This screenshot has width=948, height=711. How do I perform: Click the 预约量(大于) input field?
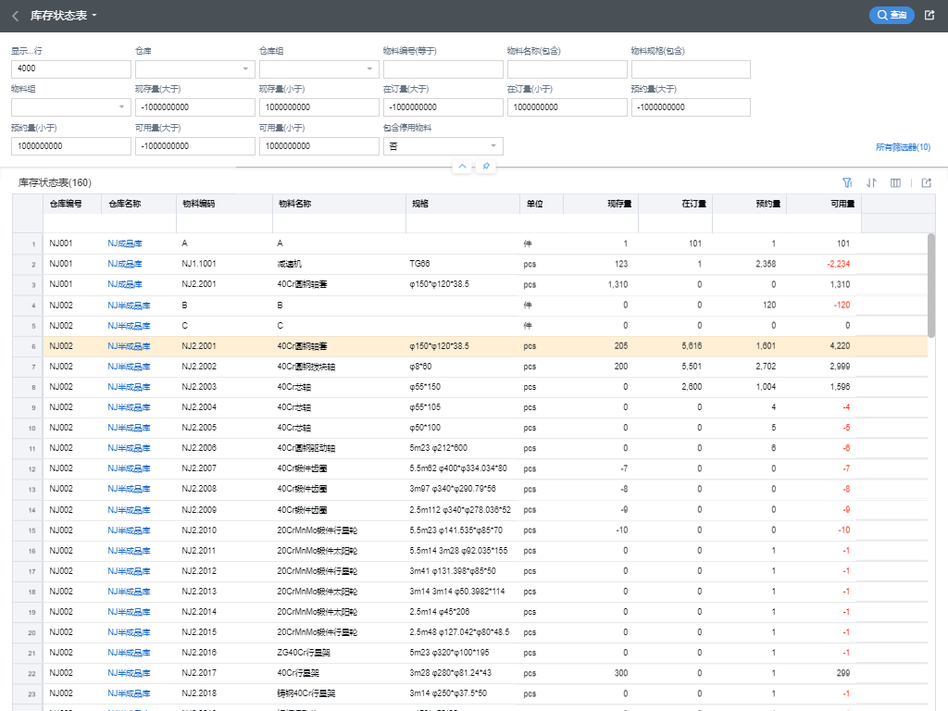(691, 107)
